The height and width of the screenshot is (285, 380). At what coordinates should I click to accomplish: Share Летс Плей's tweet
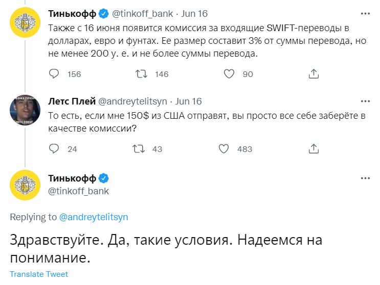[314, 149]
